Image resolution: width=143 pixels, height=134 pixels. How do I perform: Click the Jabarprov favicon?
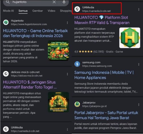click(77, 104)
